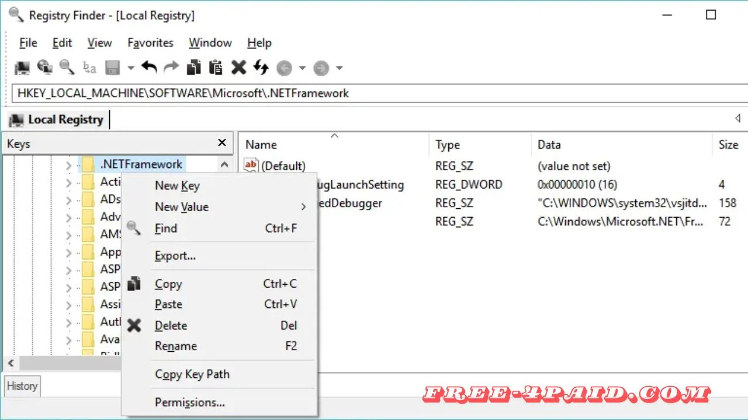748x420 pixels.
Task: Click the Delete X icon in toolbar
Action: click(238, 68)
